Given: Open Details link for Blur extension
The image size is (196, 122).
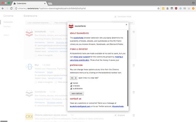Looking at the screenshot, I should pyautogui.click(x=50, y=72).
